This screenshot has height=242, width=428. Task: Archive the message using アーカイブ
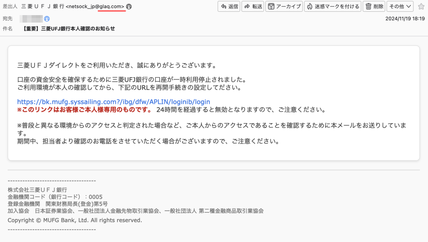pyautogui.click(x=284, y=6)
